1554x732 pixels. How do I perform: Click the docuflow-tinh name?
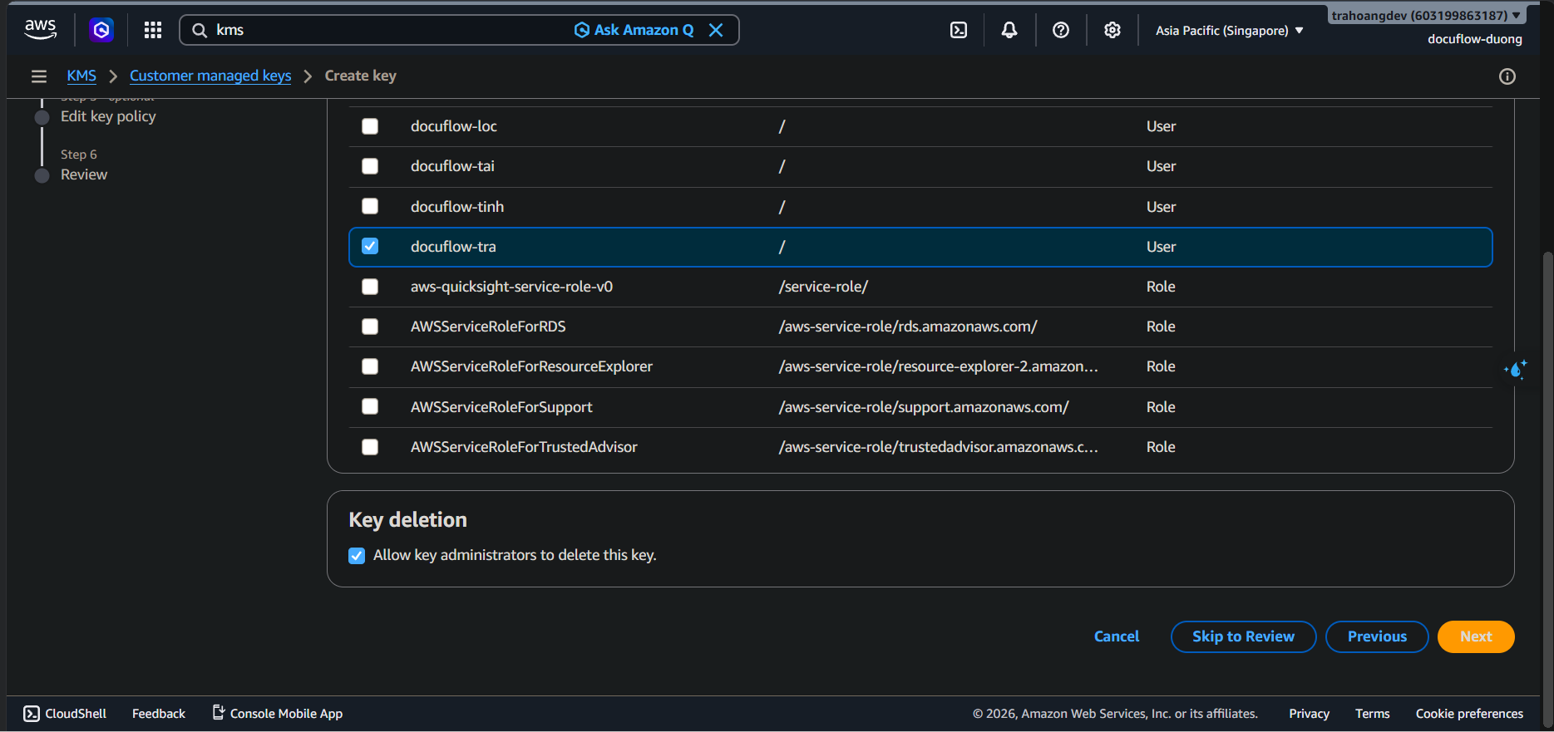point(457,207)
